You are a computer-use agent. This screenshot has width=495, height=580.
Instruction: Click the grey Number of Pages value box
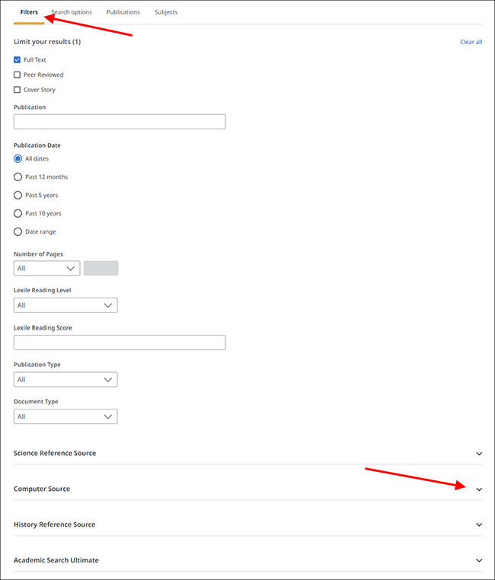click(101, 268)
